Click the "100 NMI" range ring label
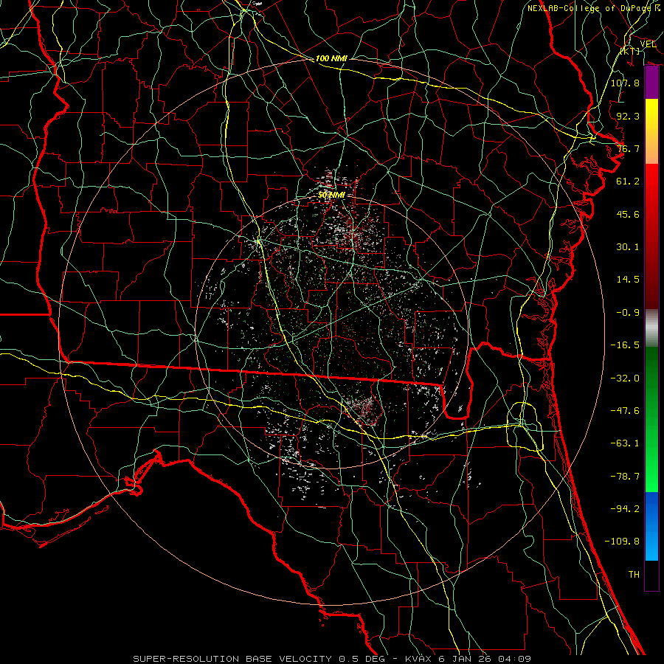The image size is (664, 664). tap(331, 58)
